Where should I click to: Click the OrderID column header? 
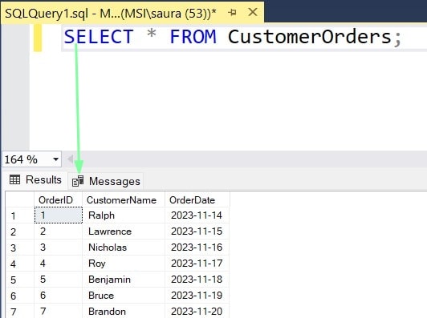(x=58, y=200)
